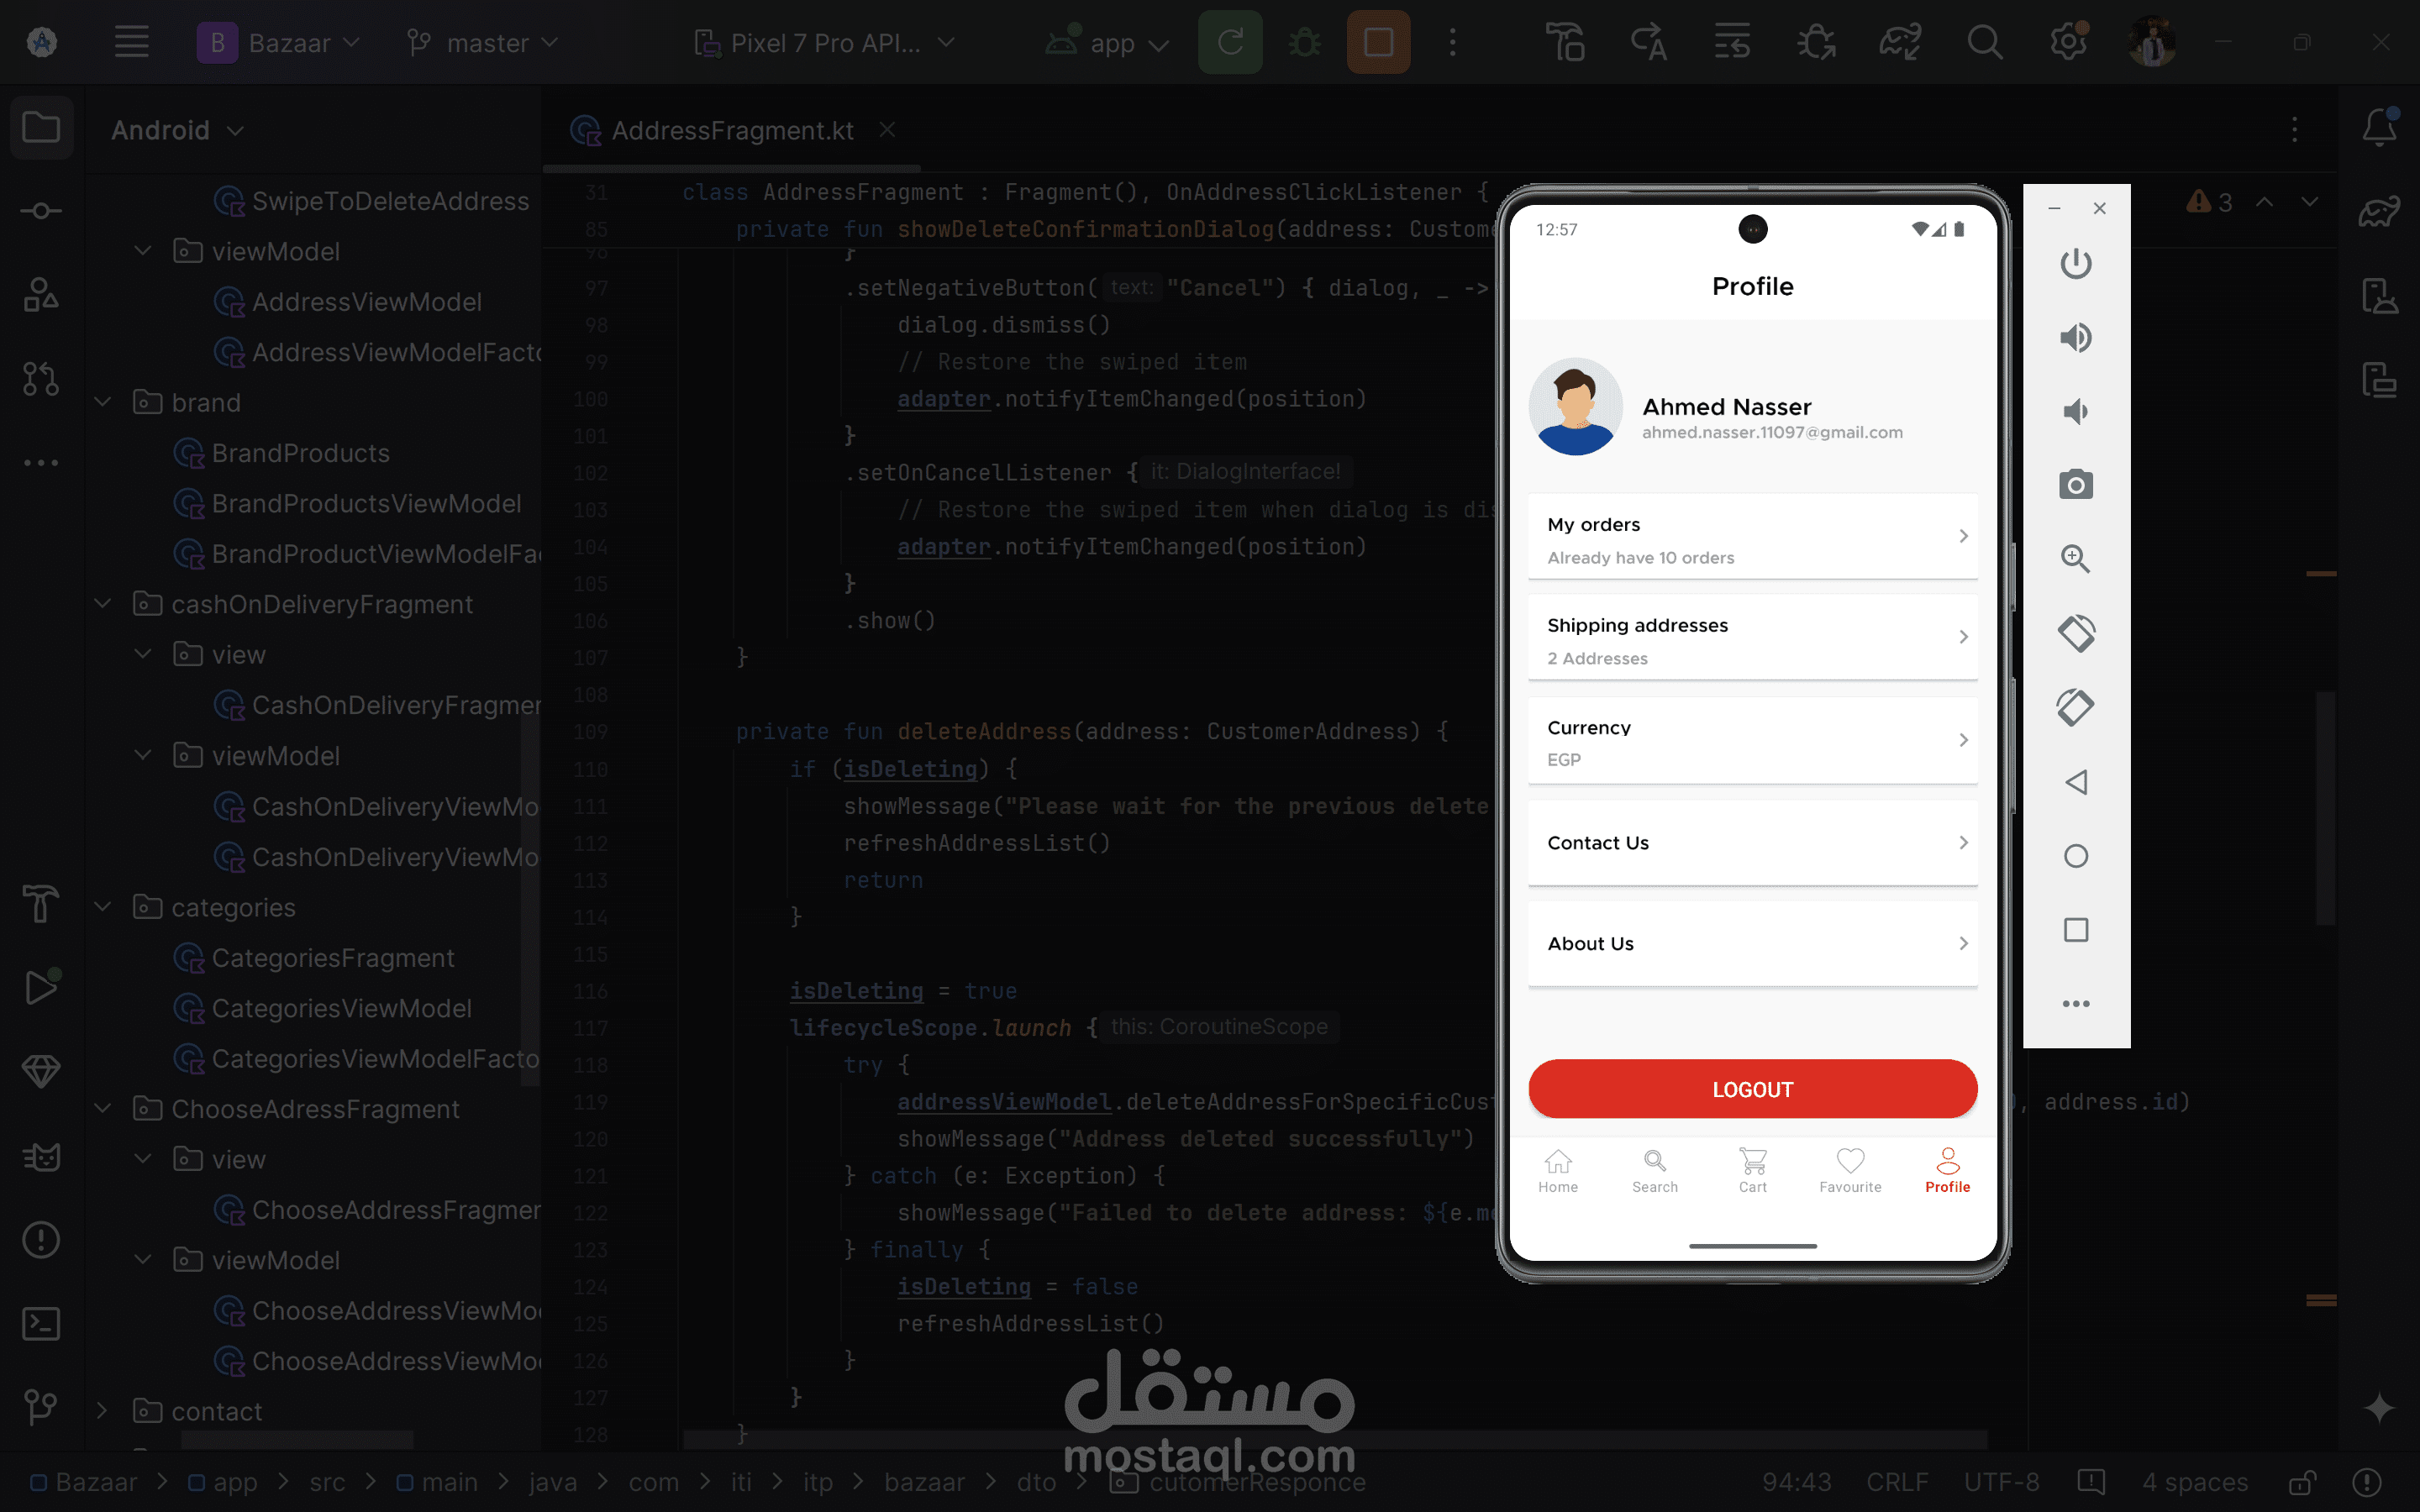The image size is (2420, 1512).
Task: Take emulator screenshot with camera icon
Action: [x=2075, y=485]
